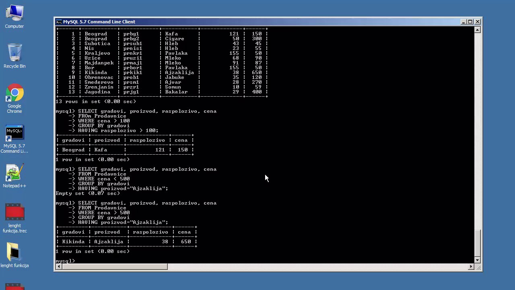Click "WHERE cena < 500" line
The image size is (515, 290).
point(104,179)
